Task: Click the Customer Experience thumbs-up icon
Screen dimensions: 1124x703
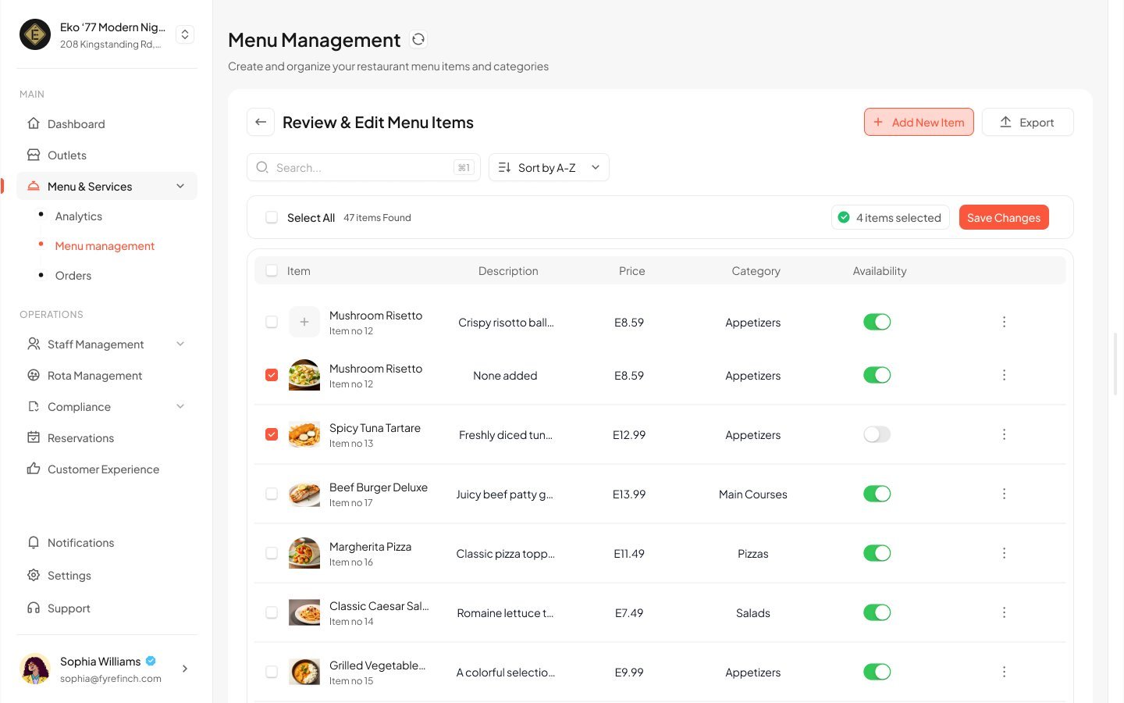Action: (x=34, y=469)
